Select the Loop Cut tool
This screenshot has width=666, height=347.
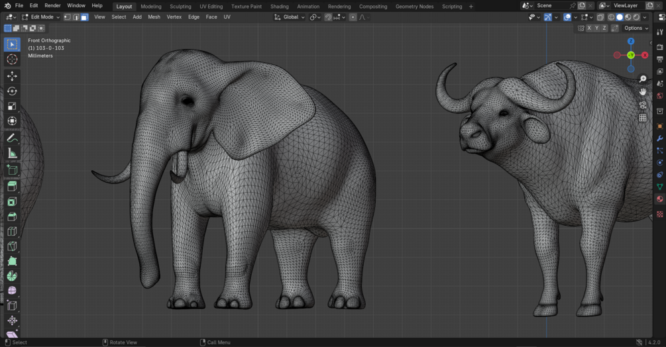[x=12, y=231]
